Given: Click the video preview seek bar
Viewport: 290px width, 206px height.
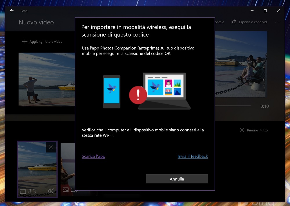Looking at the screenshot, I should 233,106.
